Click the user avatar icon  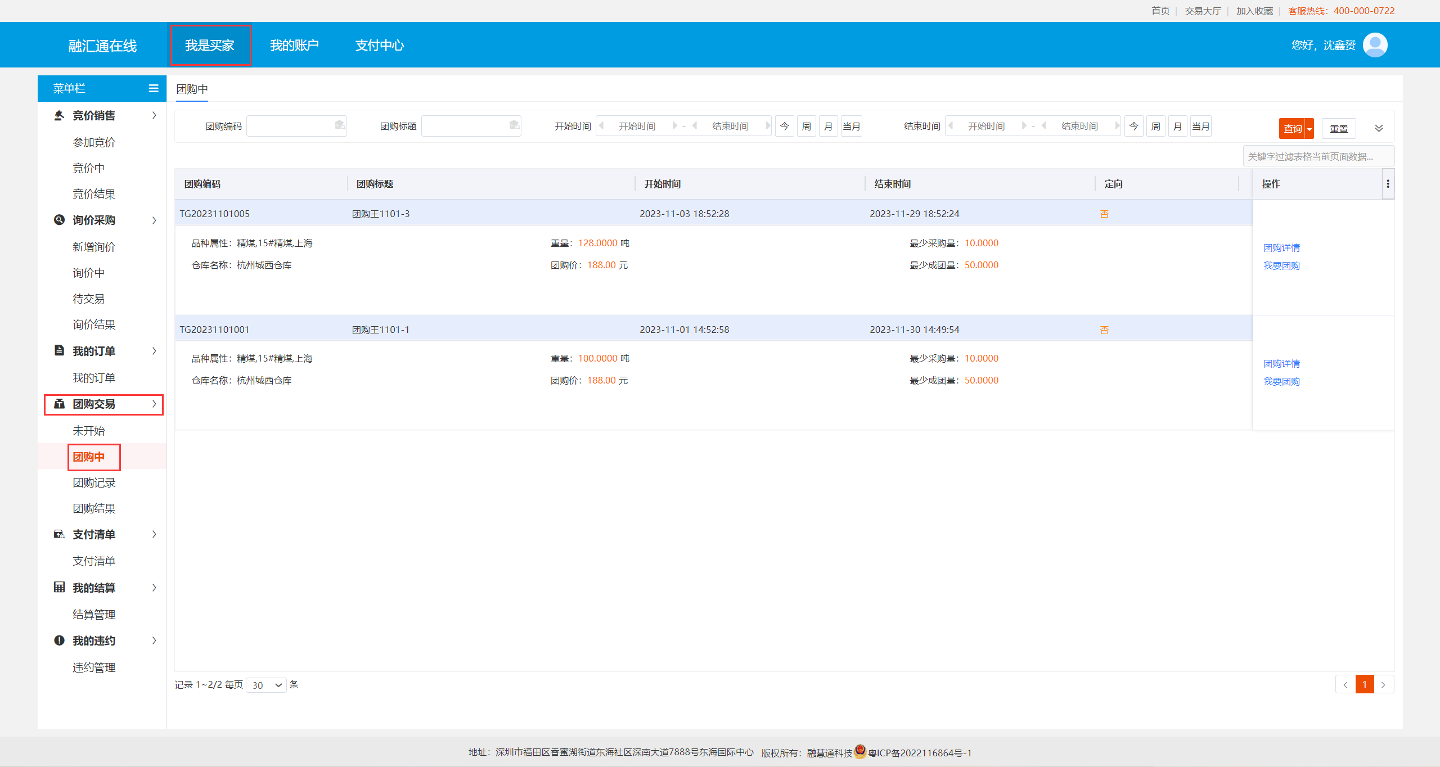[1375, 45]
